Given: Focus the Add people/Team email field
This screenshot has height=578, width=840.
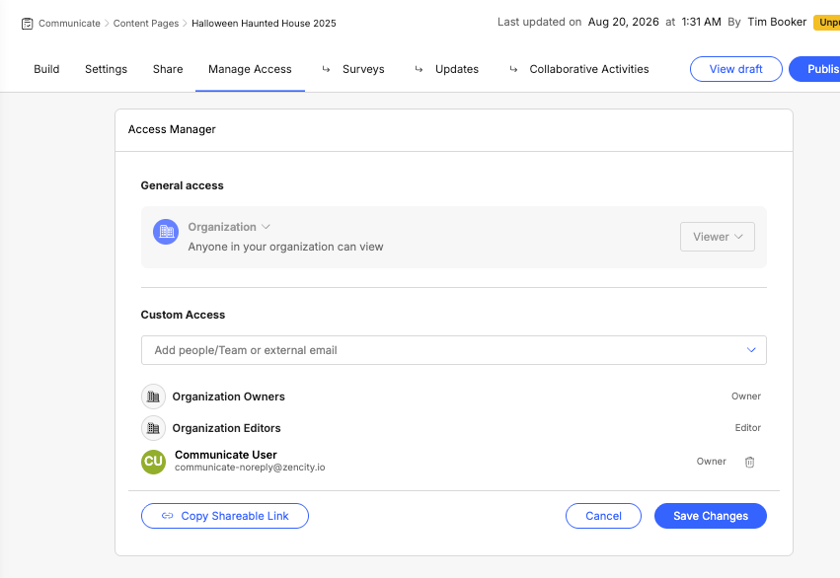Looking at the screenshot, I should (454, 350).
